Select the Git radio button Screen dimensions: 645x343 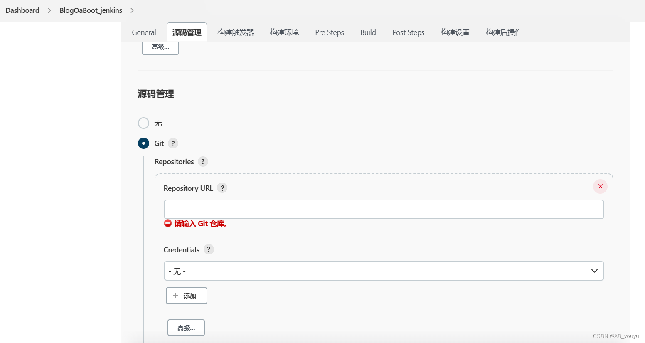(143, 143)
